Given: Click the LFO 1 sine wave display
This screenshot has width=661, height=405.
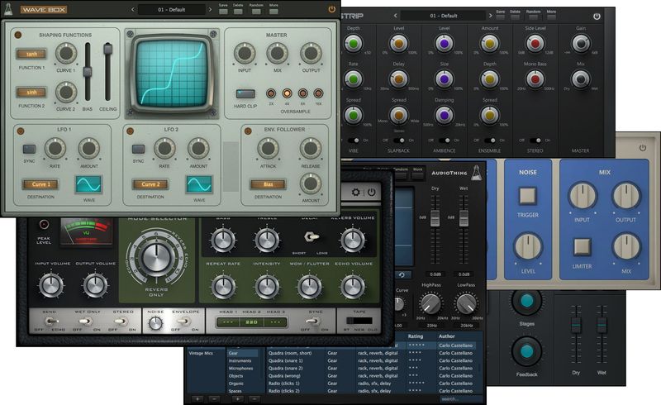Looking at the screenshot, I should [89, 183].
